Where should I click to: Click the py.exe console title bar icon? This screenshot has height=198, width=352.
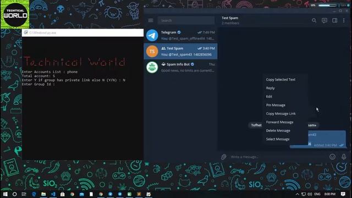click(x=26, y=32)
